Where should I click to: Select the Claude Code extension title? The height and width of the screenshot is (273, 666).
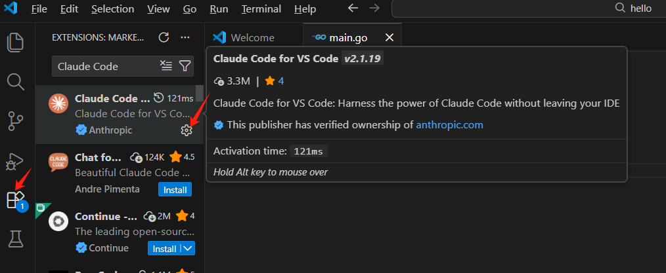pyautogui.click(x=112, y=98)
